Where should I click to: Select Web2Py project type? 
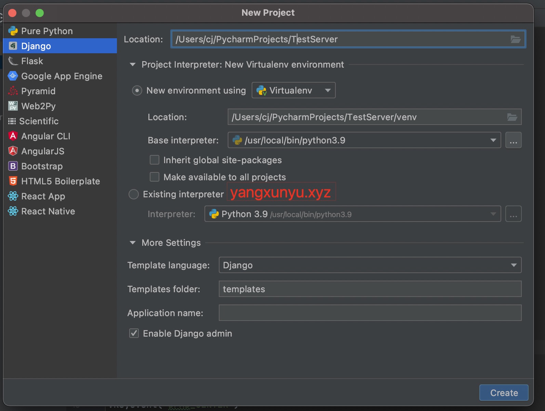coord(60,106)
